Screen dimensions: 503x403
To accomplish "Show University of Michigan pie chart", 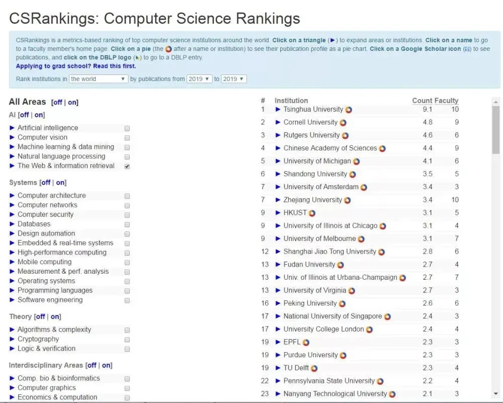I will coord(357,162).
